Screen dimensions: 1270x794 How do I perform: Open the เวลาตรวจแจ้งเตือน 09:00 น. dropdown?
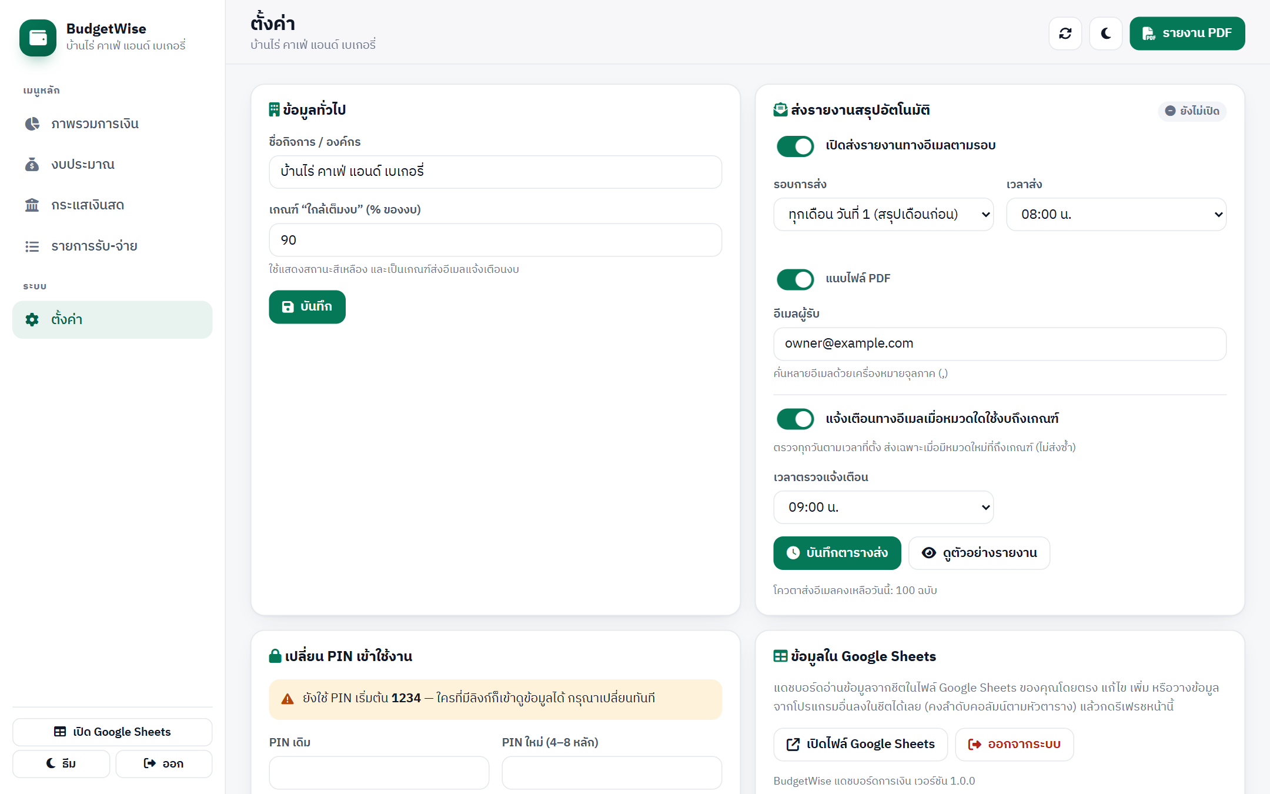click(883, 507)
